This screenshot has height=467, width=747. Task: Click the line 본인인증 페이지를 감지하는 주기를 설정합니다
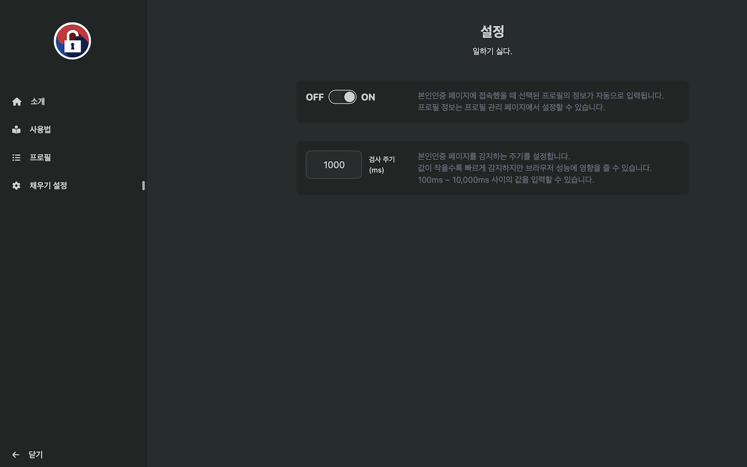pos(494,156)
